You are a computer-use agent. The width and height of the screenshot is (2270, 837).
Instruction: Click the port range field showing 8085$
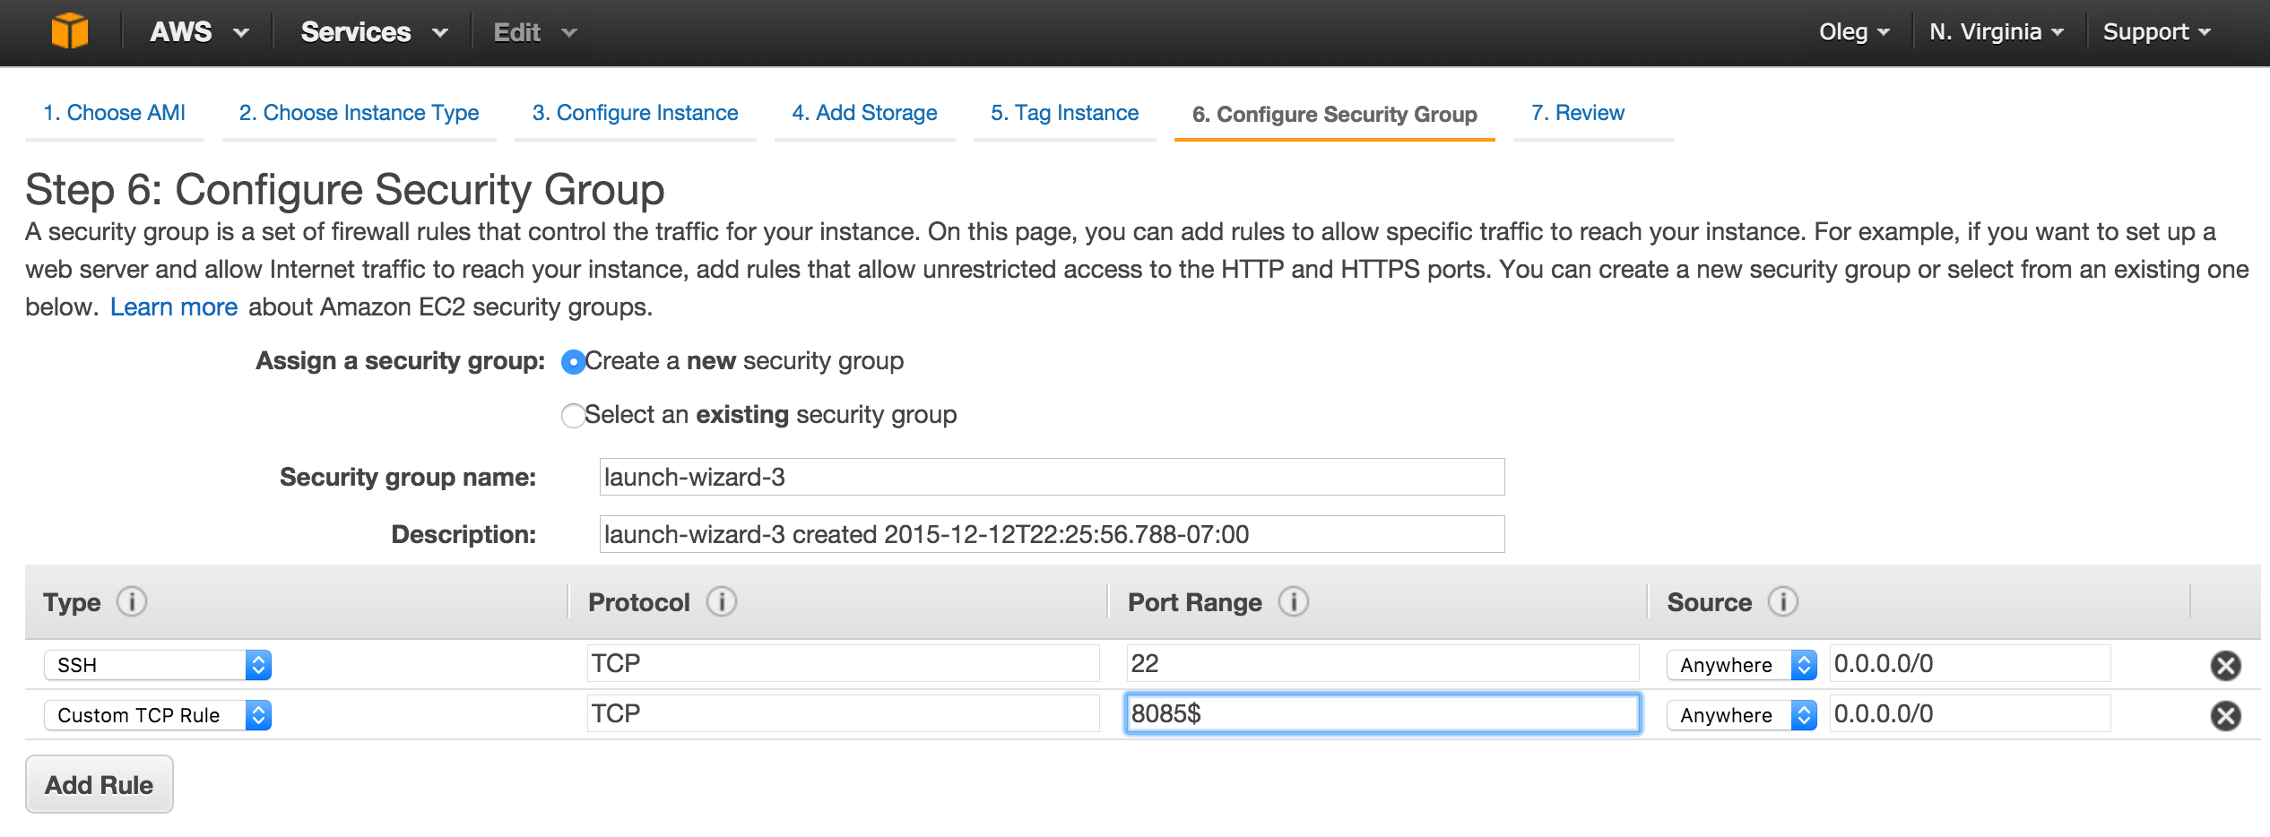pyautogui.click(x=1382, y=713)
